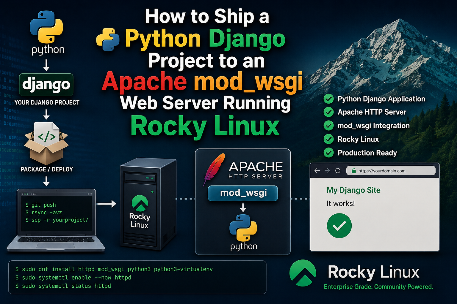The height and width of the screenshot is (304, 457).
Task: Click the drive bay on the server tower
Action: (x=140, y=178)
